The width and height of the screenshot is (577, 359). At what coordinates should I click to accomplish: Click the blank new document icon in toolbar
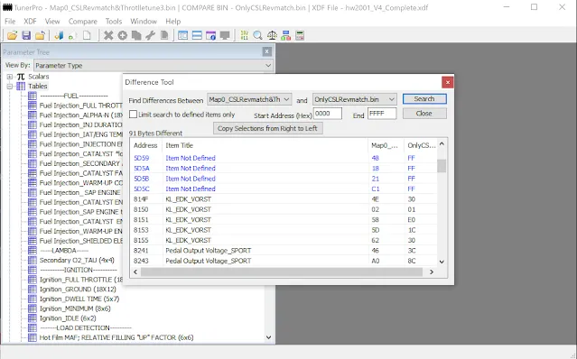coord(87,35)
